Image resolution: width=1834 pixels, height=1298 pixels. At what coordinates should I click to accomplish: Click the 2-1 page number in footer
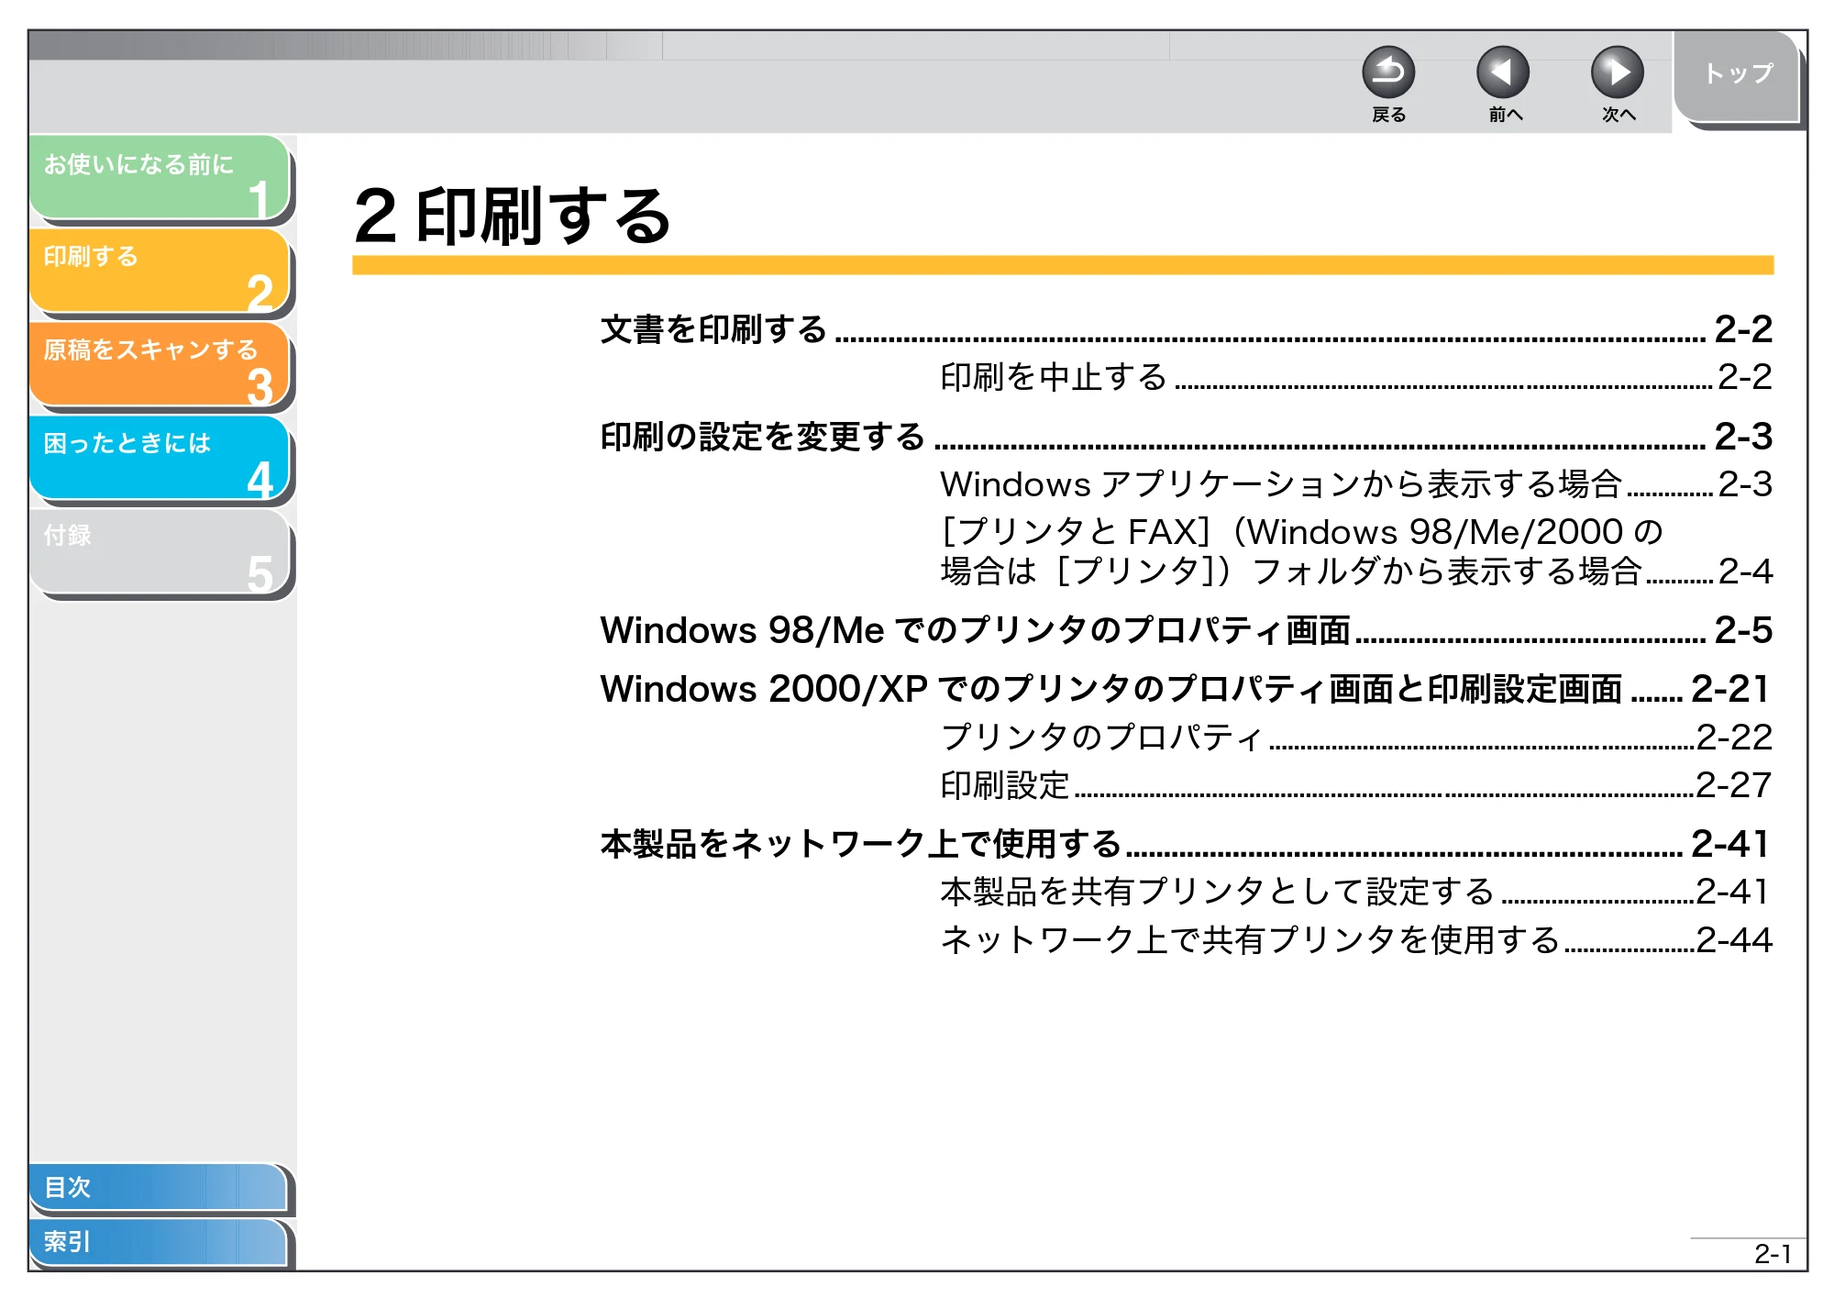coord(1773,1254)
